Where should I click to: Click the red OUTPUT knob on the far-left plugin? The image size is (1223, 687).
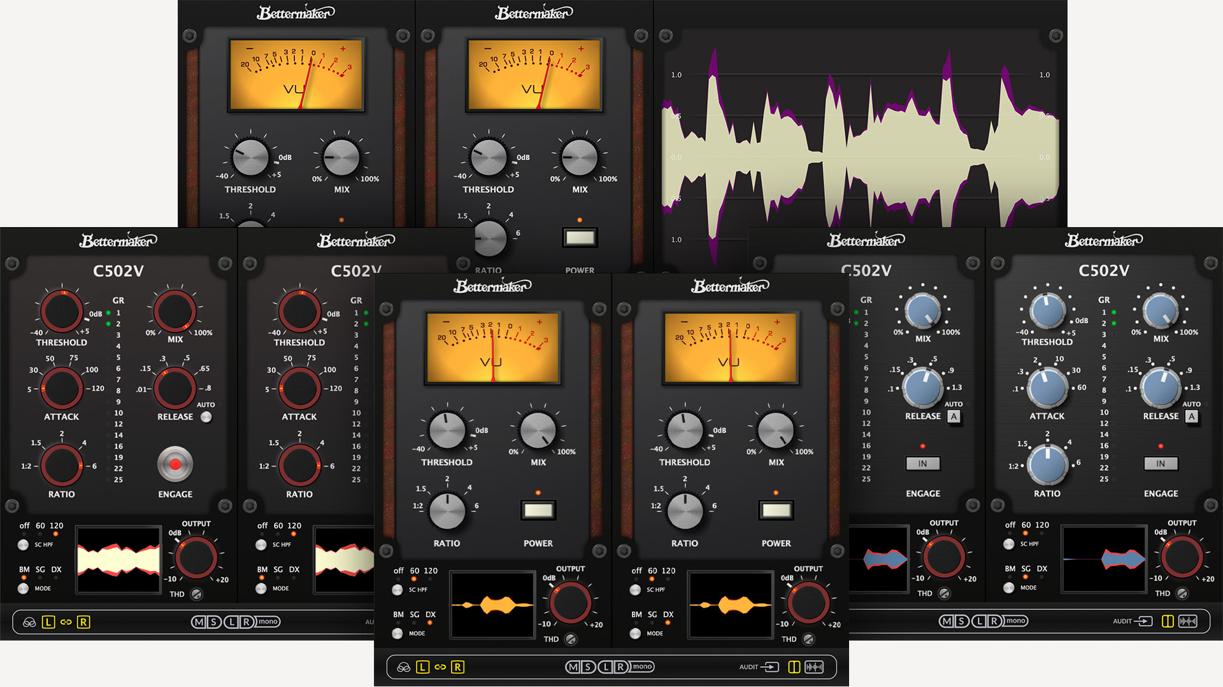pyautogui.click(x=196, y=557)
